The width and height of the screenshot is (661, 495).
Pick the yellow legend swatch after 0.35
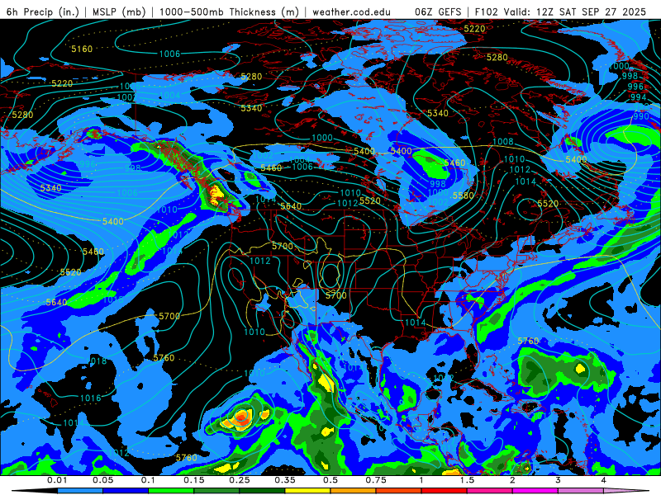click(307, 491)
